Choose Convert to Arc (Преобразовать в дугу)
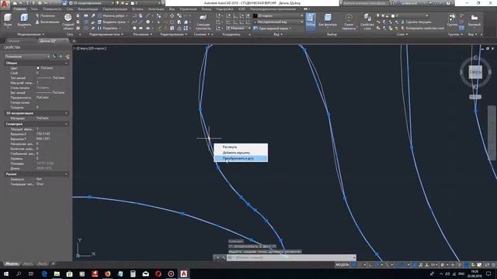The width and height of the screenshot is (497, 279). [x=241, y=158]
